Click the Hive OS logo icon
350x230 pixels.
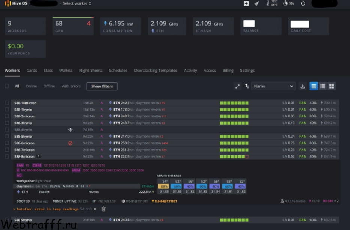[x=8, y=3]
